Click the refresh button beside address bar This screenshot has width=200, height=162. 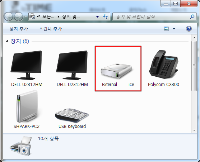click(x=106, y=16)
